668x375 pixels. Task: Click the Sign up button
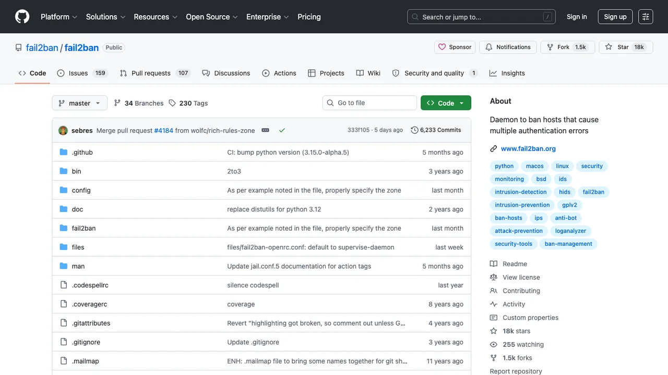615,17
